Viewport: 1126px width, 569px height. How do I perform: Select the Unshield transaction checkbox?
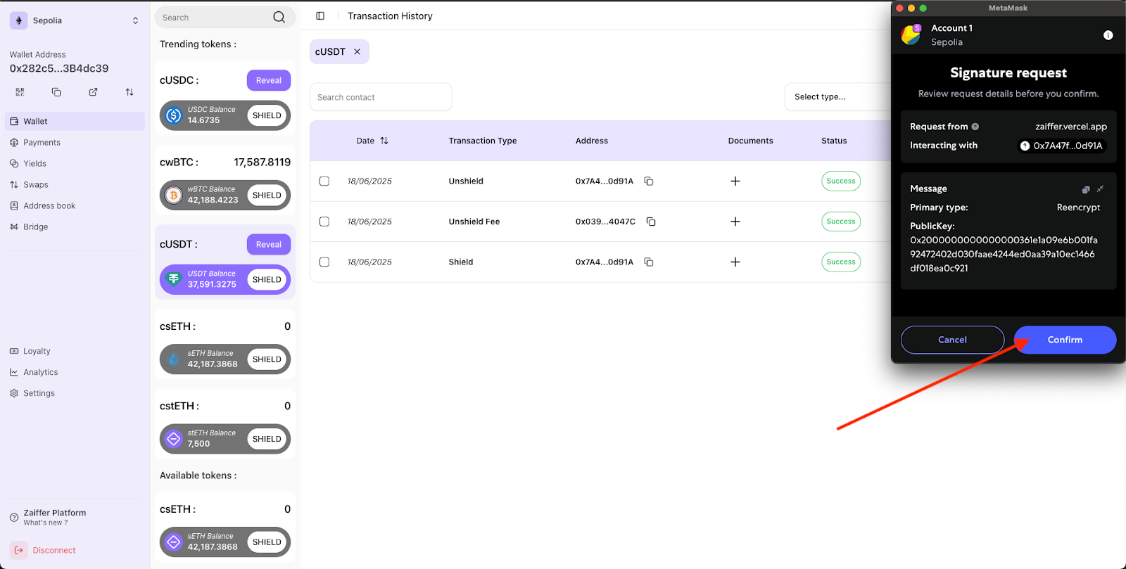tap(324, 181)
